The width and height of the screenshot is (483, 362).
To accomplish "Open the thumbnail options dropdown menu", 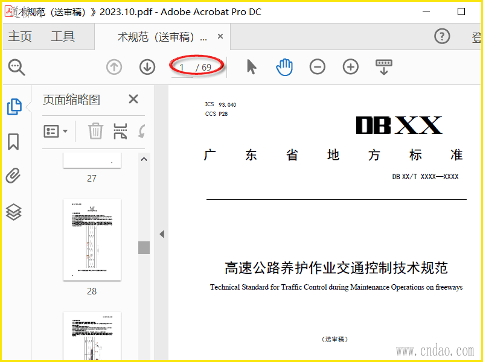I will (56, 132).
